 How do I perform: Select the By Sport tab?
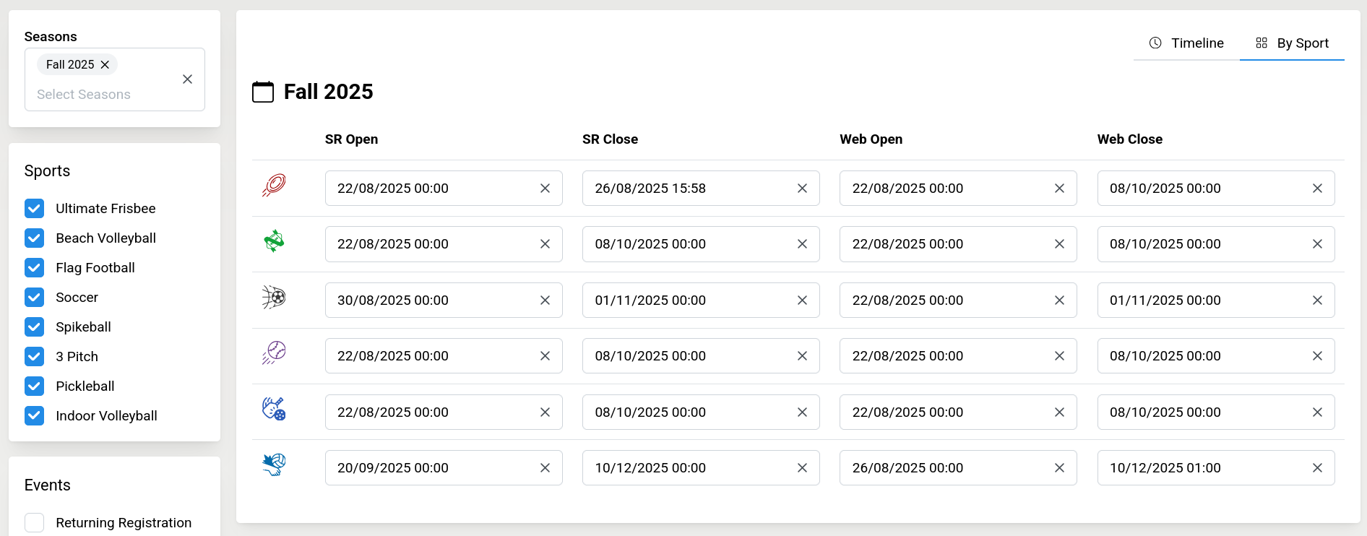[x=1292, y=43]
